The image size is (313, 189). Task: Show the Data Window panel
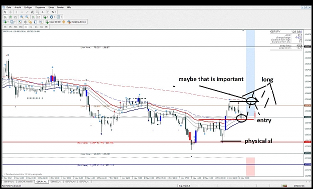25,22
